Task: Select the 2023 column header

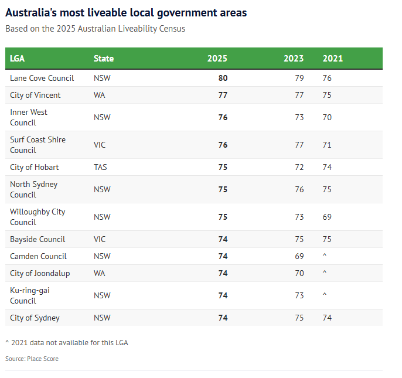Action: 294,59
